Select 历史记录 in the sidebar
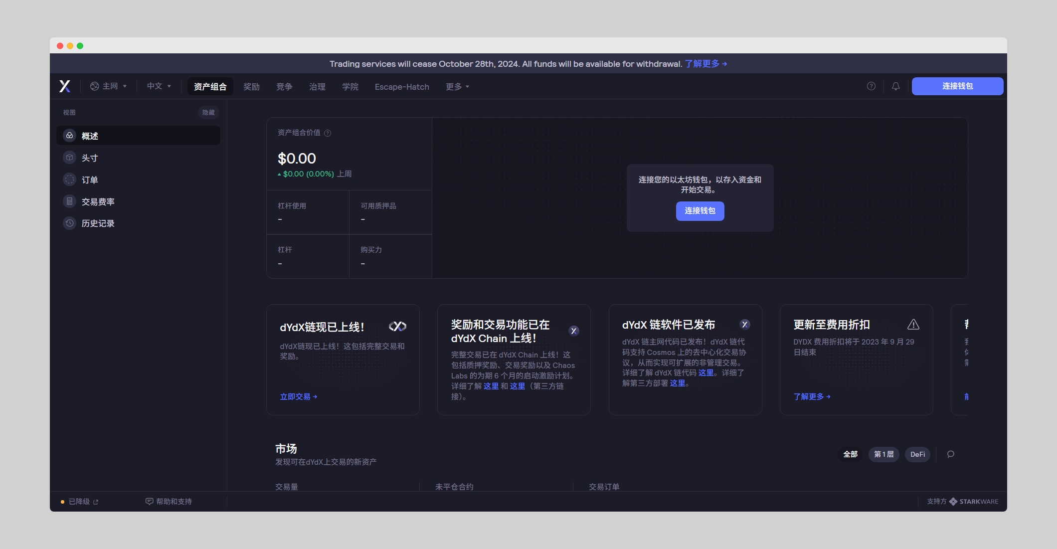This screenshot has height=549, width=1057. coord(138,223)
